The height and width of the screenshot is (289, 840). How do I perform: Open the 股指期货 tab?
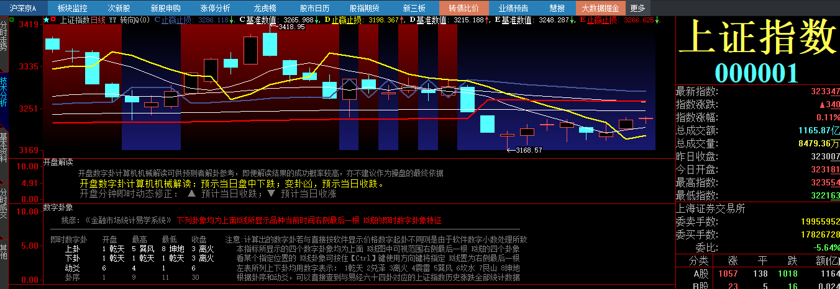[x=364, y=8]
